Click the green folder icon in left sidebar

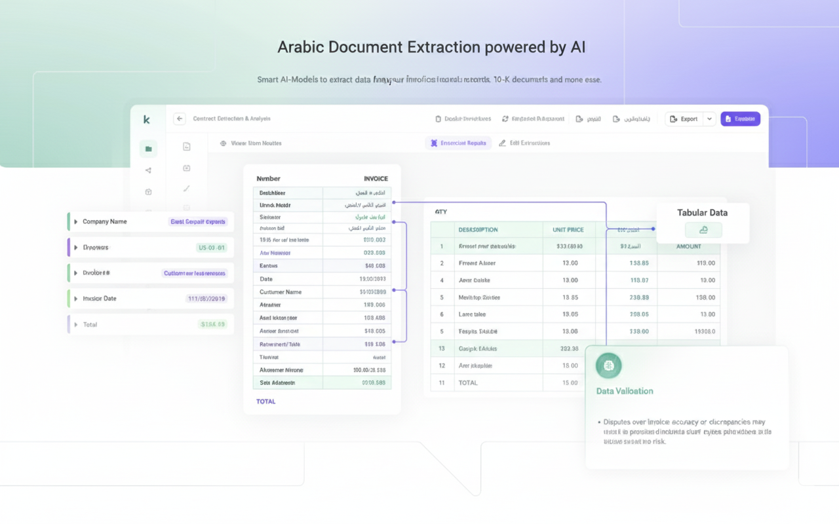pyautogui.click(x=148, y=149)
